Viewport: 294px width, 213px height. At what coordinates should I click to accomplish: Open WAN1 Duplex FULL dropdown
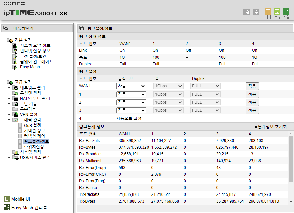[205, 86]
